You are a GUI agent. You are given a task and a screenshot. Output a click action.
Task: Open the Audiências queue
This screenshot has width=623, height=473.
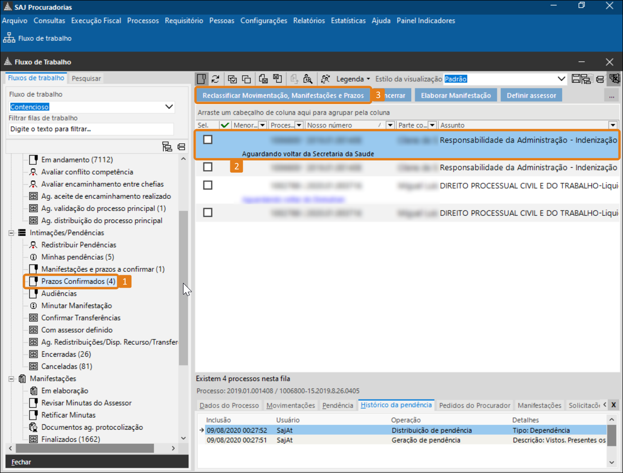(x=59, y=294)
